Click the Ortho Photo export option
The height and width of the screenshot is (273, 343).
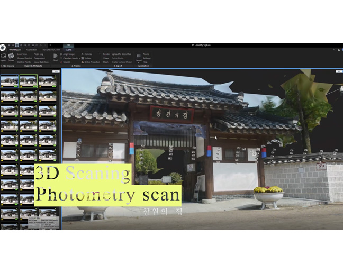point(118,58)
